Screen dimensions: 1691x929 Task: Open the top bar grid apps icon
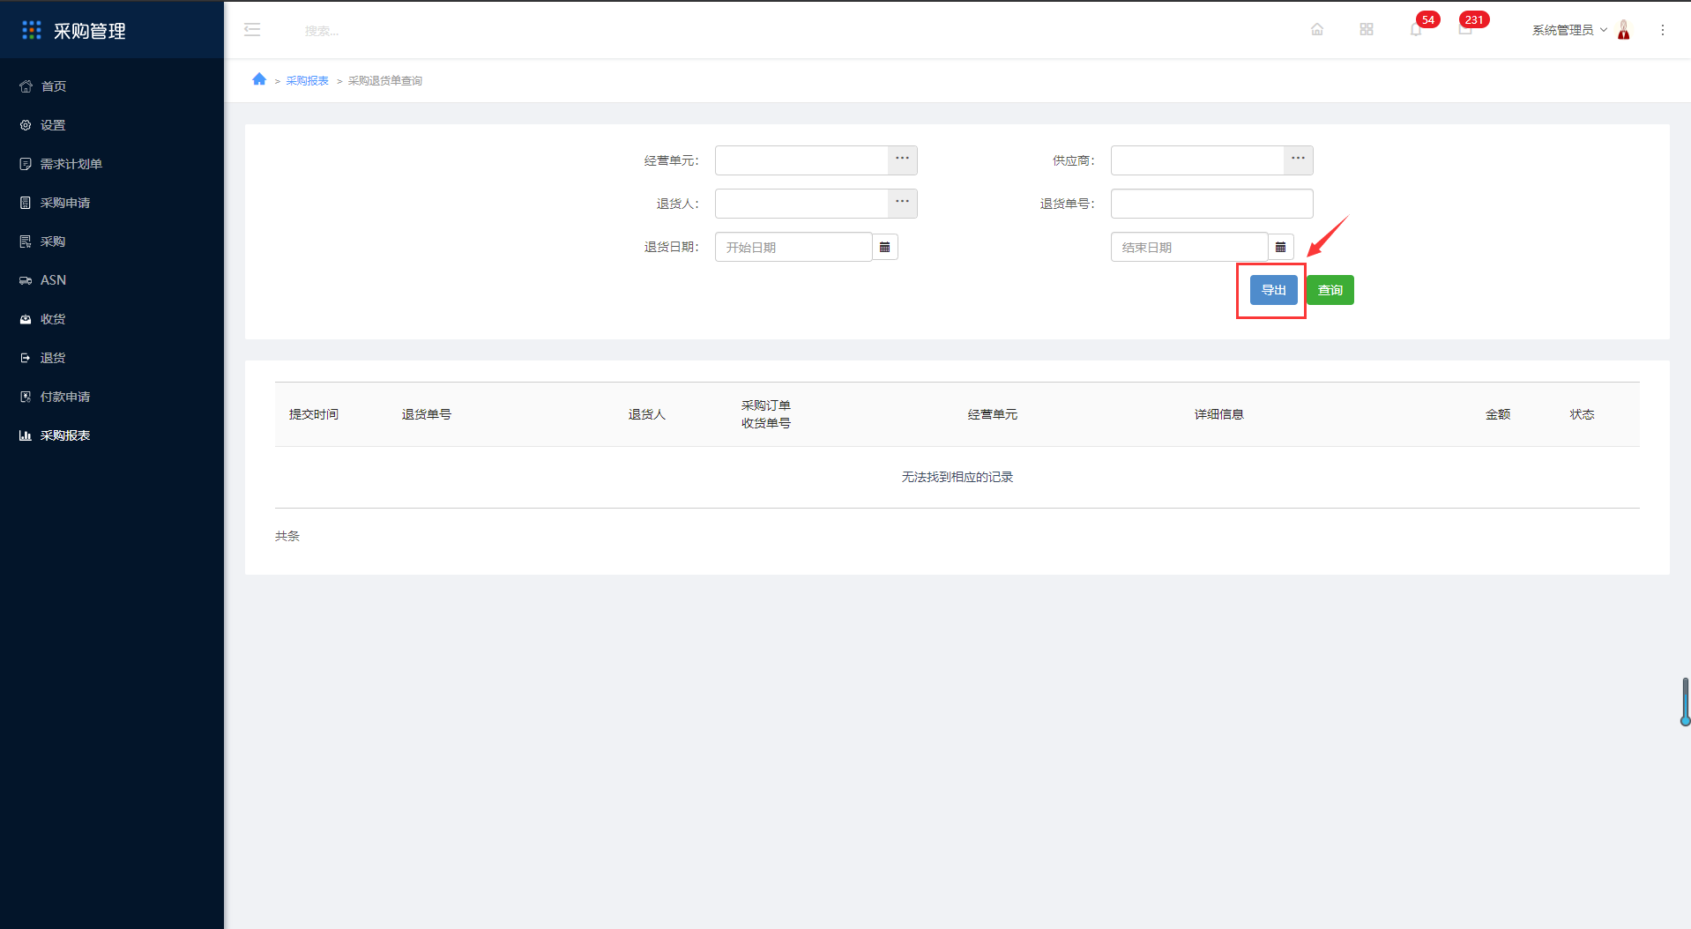point(1367,29)
